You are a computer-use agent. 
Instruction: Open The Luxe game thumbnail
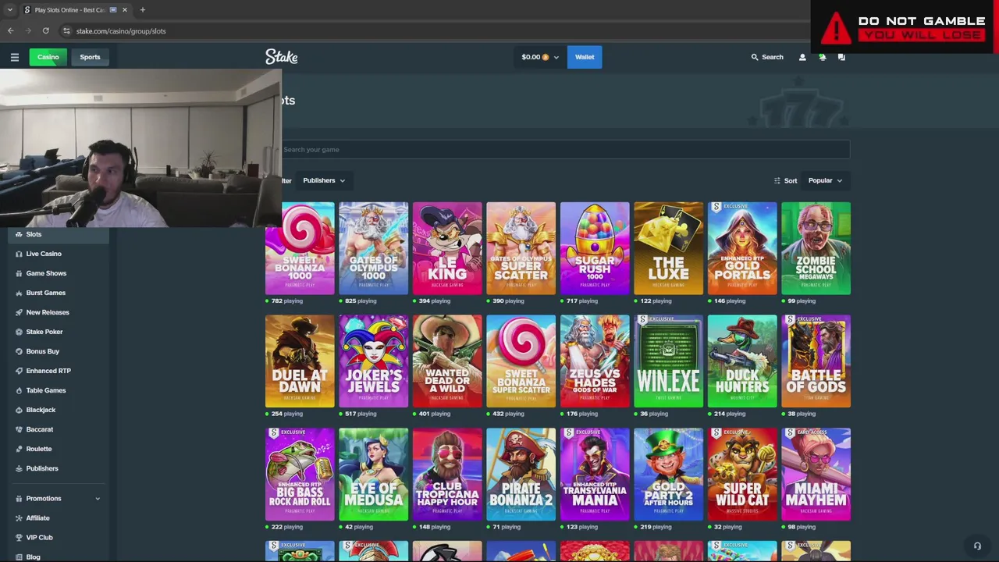(668, 248)
